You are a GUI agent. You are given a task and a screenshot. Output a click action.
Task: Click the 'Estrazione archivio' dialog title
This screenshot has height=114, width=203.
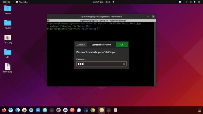[x=101, y=45]
